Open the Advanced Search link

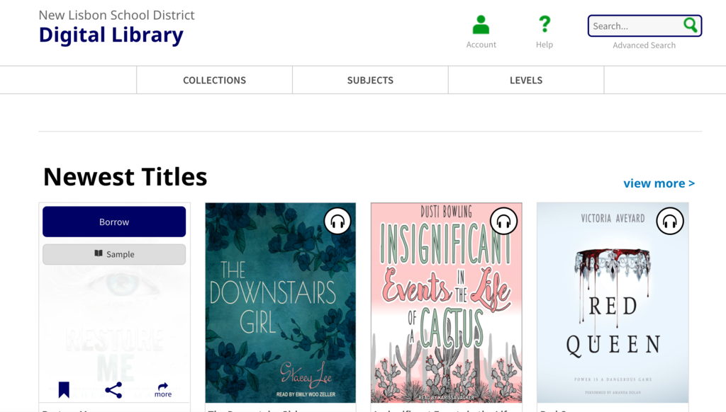[644, 45]
